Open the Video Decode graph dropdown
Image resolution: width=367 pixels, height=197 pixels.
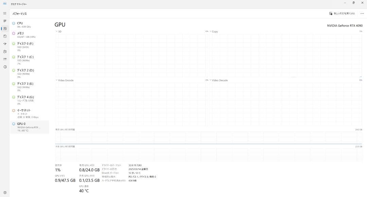[x=219, y=80]
